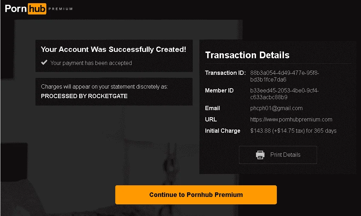
Task: Open the pornhubpremium.com URL
Action: click(x=291, y=120)
